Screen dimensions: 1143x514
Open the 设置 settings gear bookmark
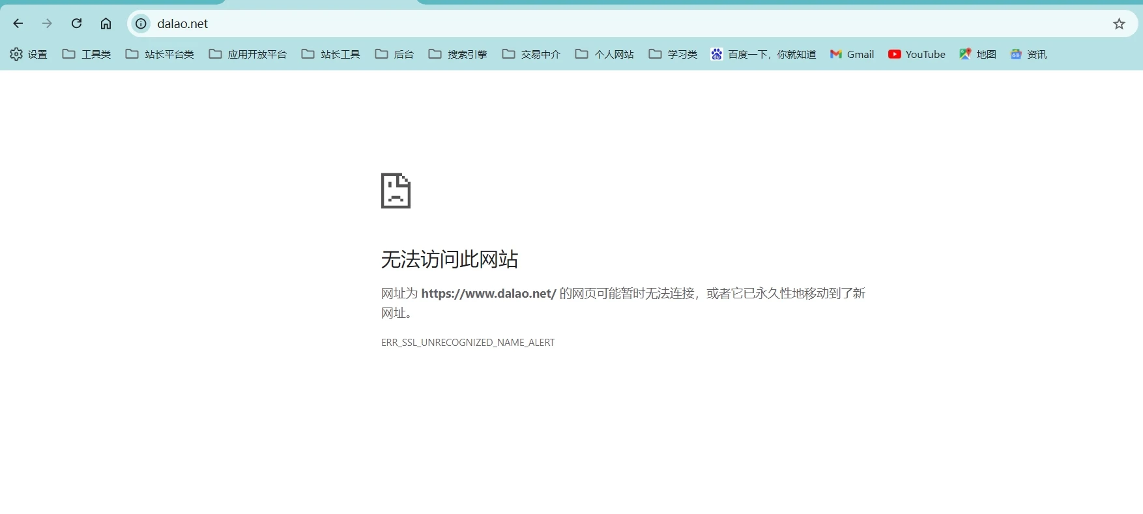pos(29,54)
